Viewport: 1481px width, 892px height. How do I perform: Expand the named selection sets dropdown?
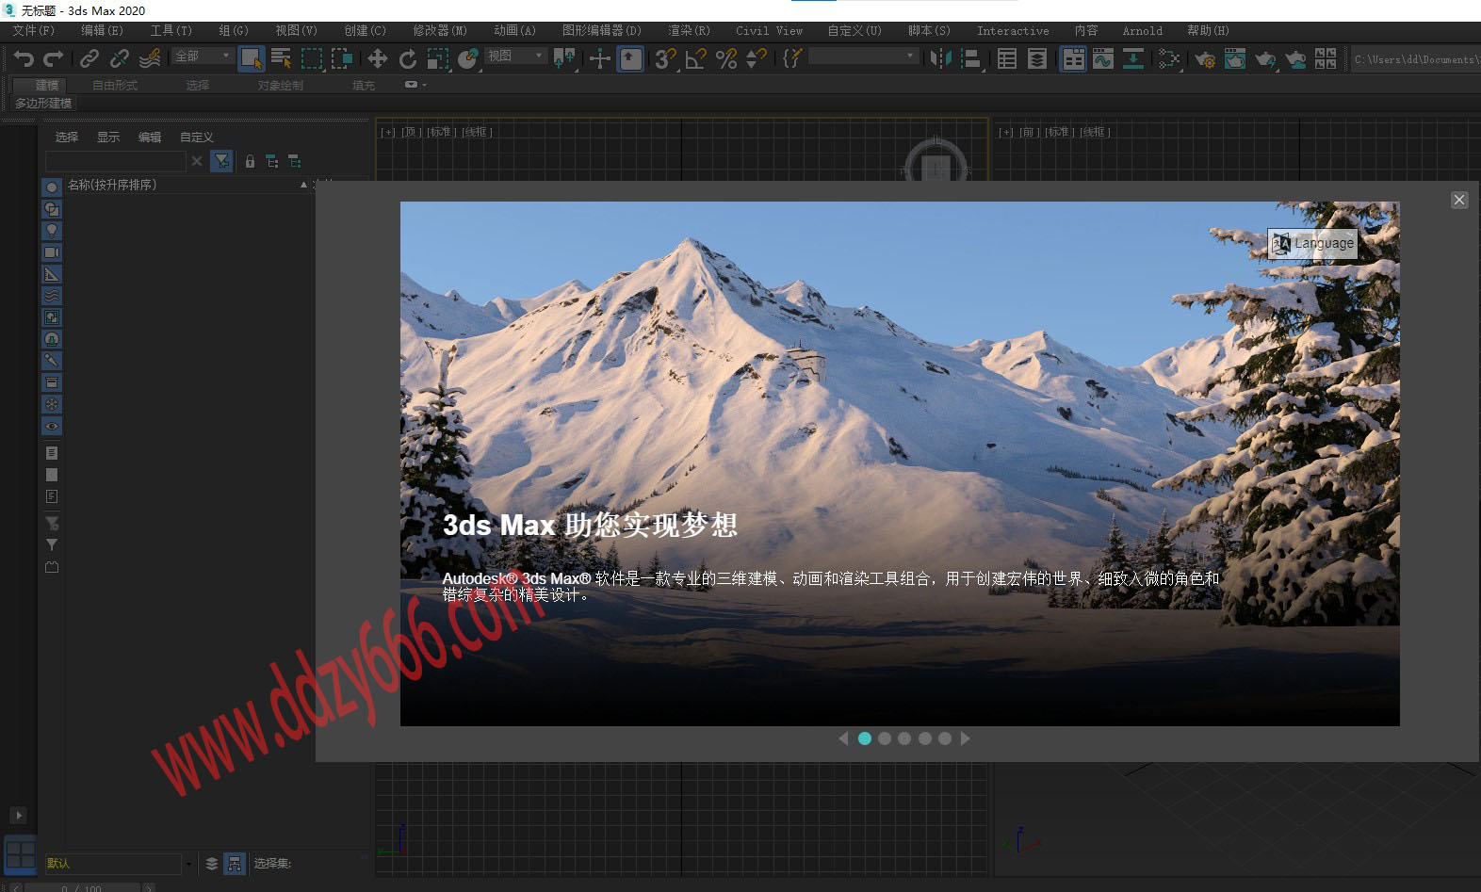pyautogui.click(x=862, y=57)
